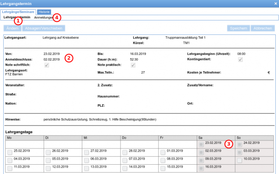Toggle checkbox for Saturday 02.03.2019

201,152
